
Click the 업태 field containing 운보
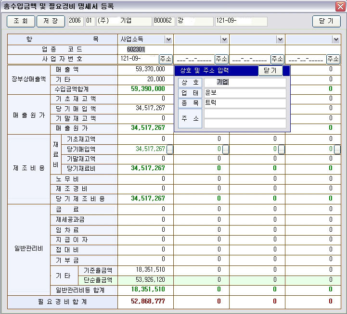click(x=244, y=93)
